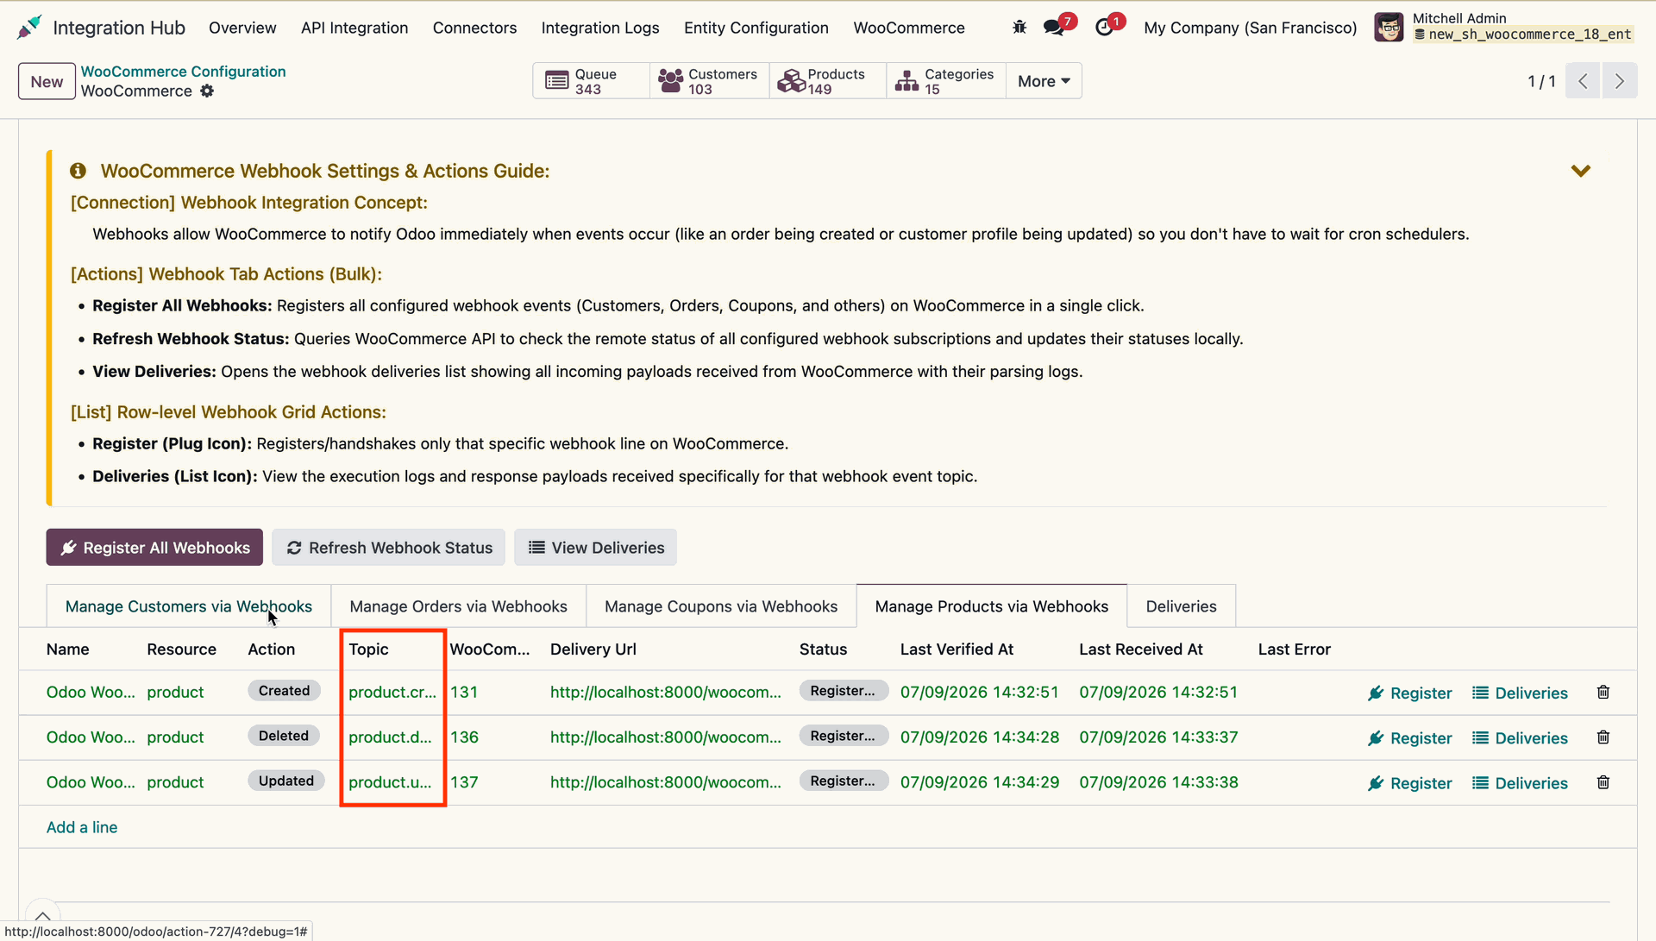The height and width of the screenshot is (941, 1656).
Task: Click Add a line link
Action: click(82, 828)
